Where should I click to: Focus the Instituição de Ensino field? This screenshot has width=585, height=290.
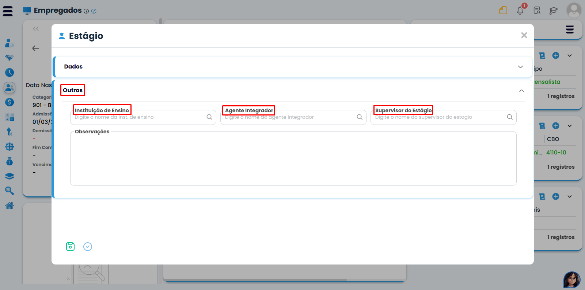tap(143, 117)
